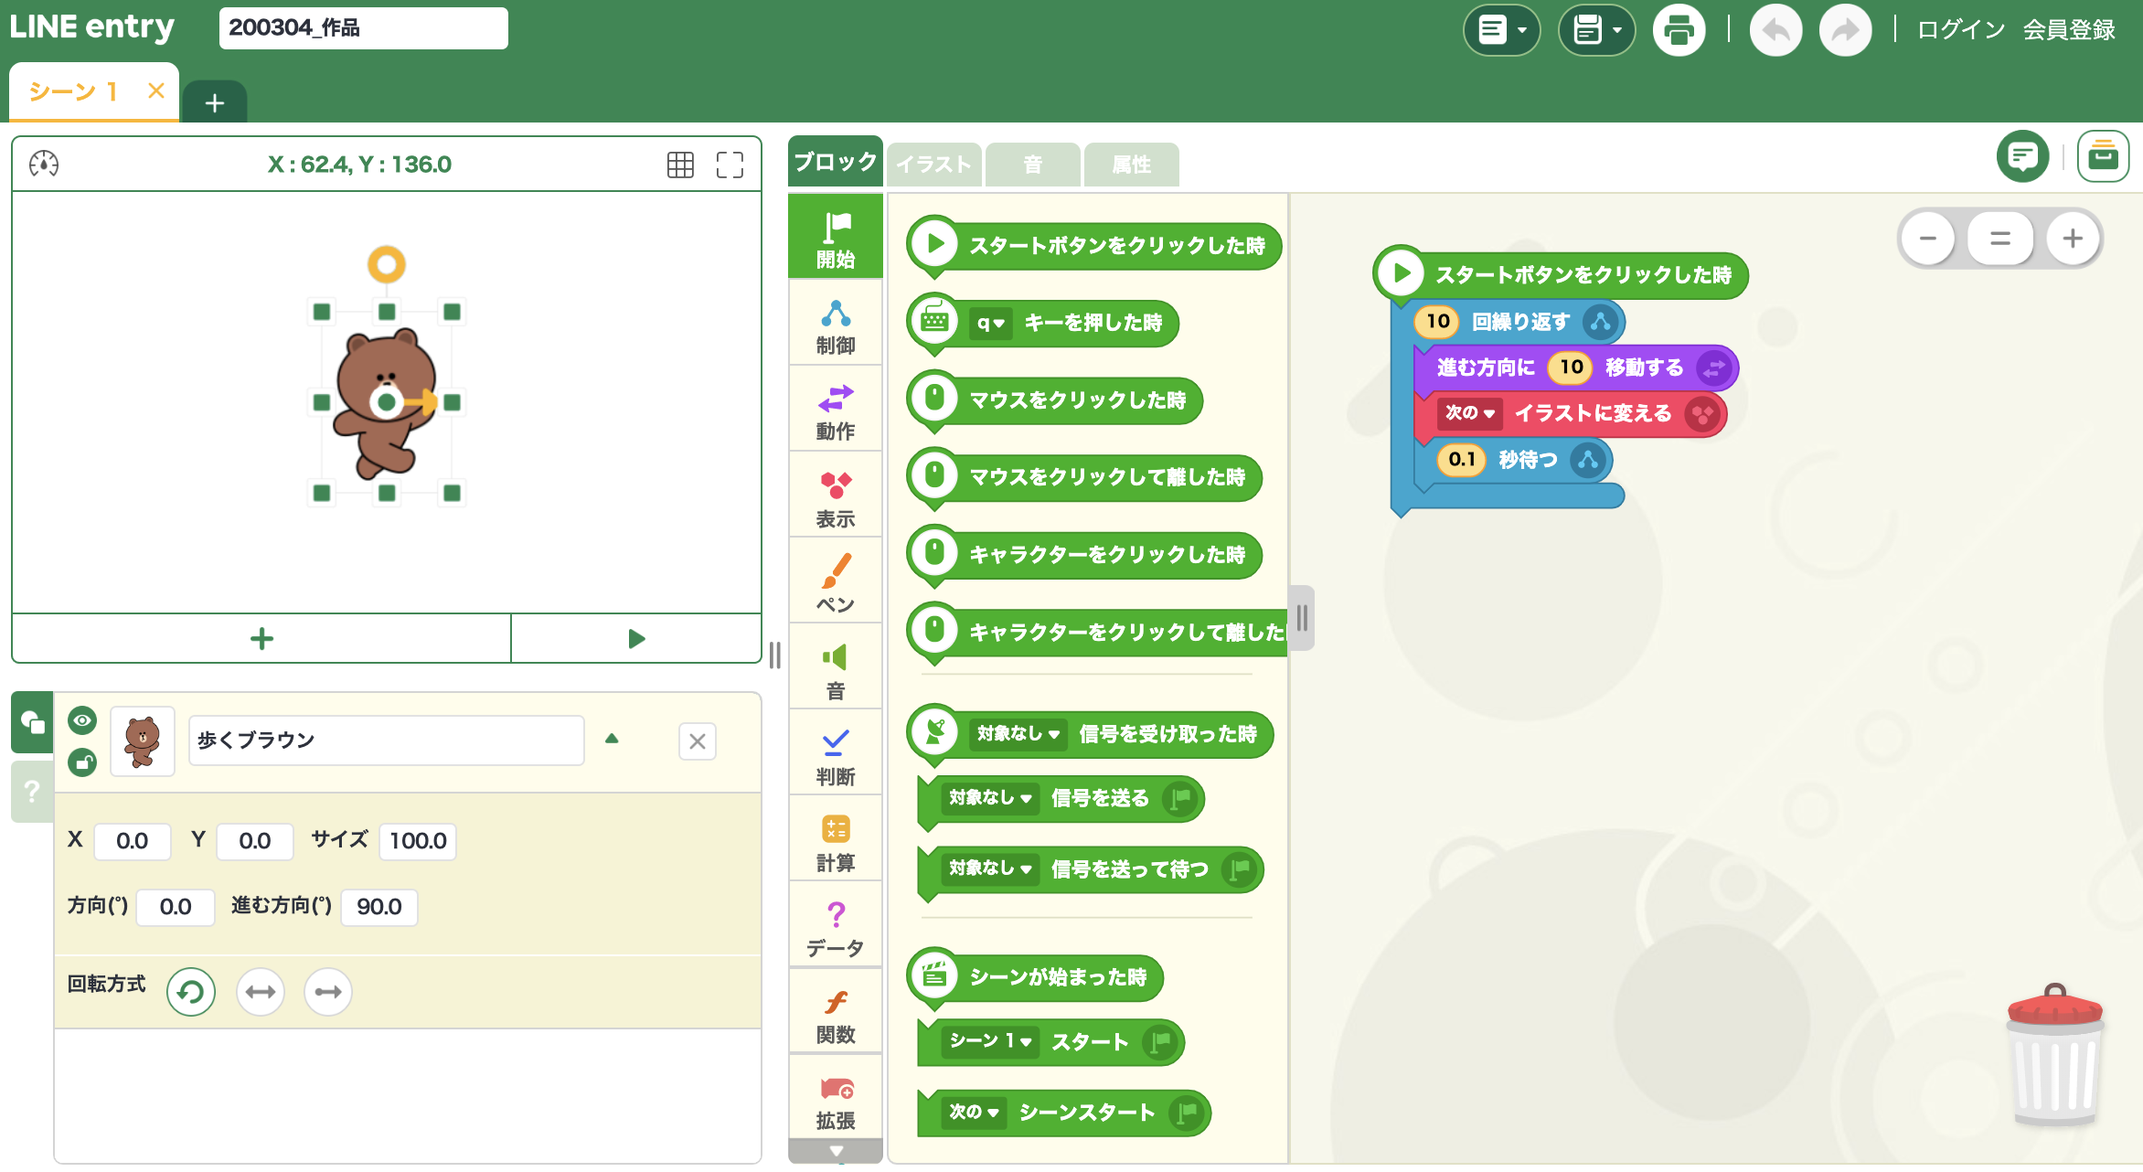Run the project with play button
The height and width of the screenshot is (1172, 2143).
pos(636,638)
